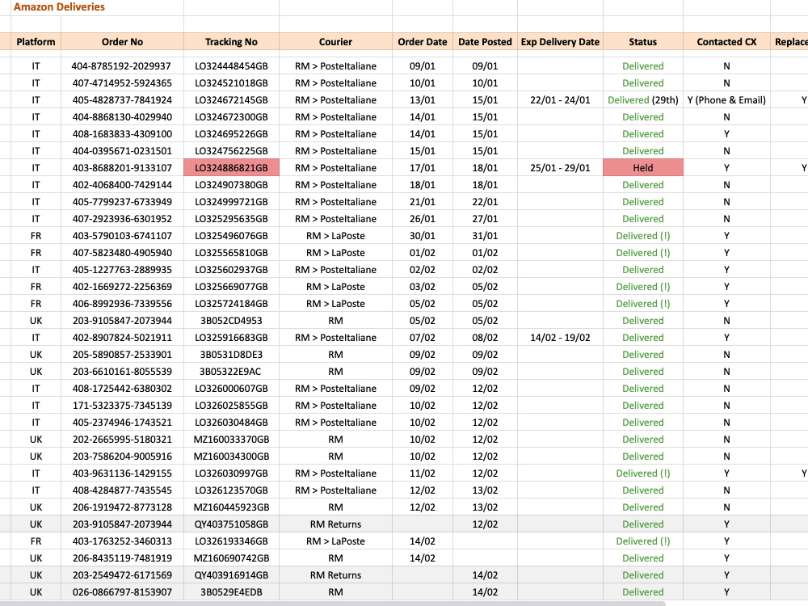Select date posted 31/01 cell

(485, 236)
